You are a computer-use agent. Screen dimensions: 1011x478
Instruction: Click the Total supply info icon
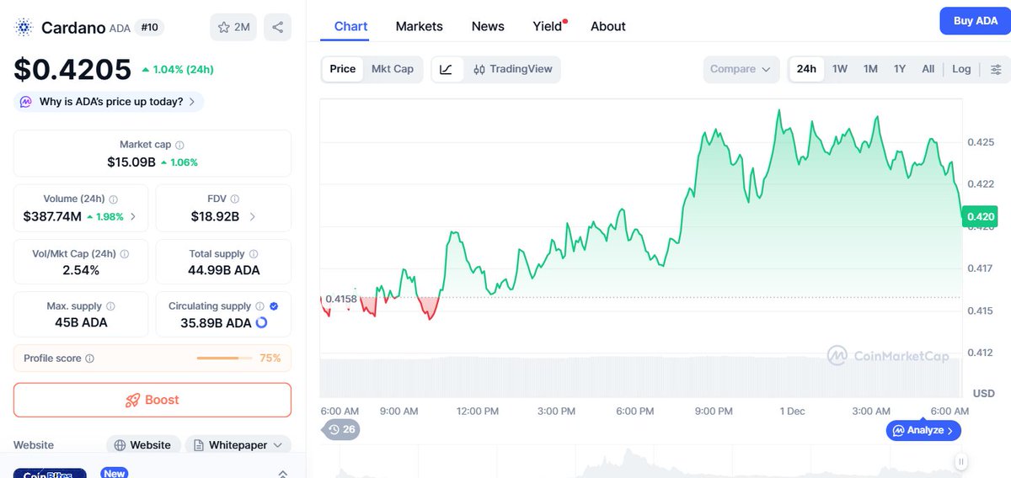(x=254, y=253)
